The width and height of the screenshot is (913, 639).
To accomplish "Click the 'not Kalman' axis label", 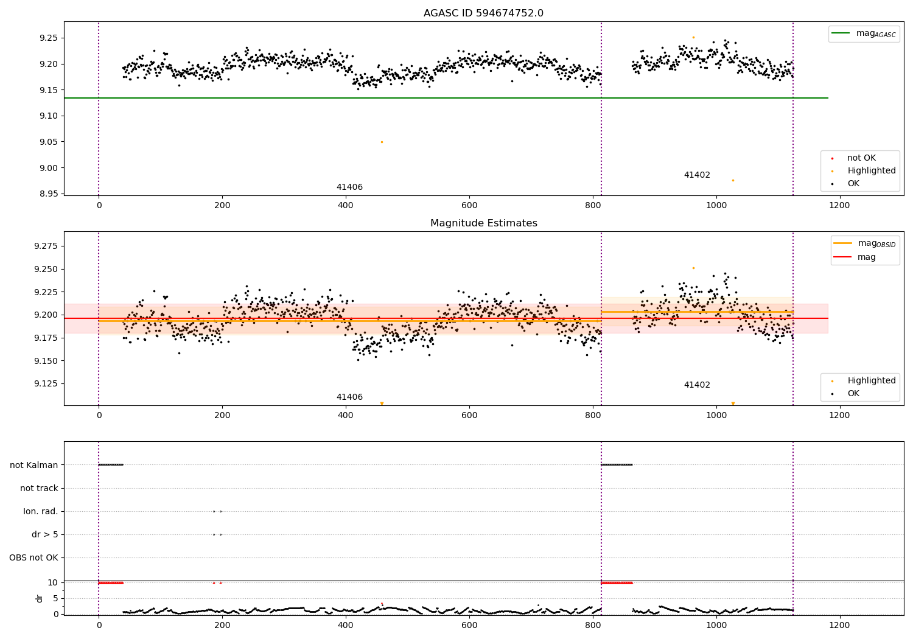I will point(34,465).
